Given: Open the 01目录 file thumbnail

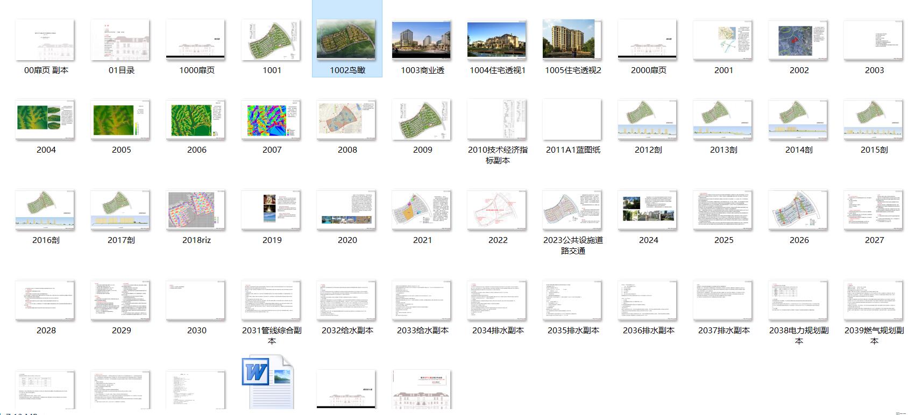Looking at the screenshot, I should (x=121, y=40).
